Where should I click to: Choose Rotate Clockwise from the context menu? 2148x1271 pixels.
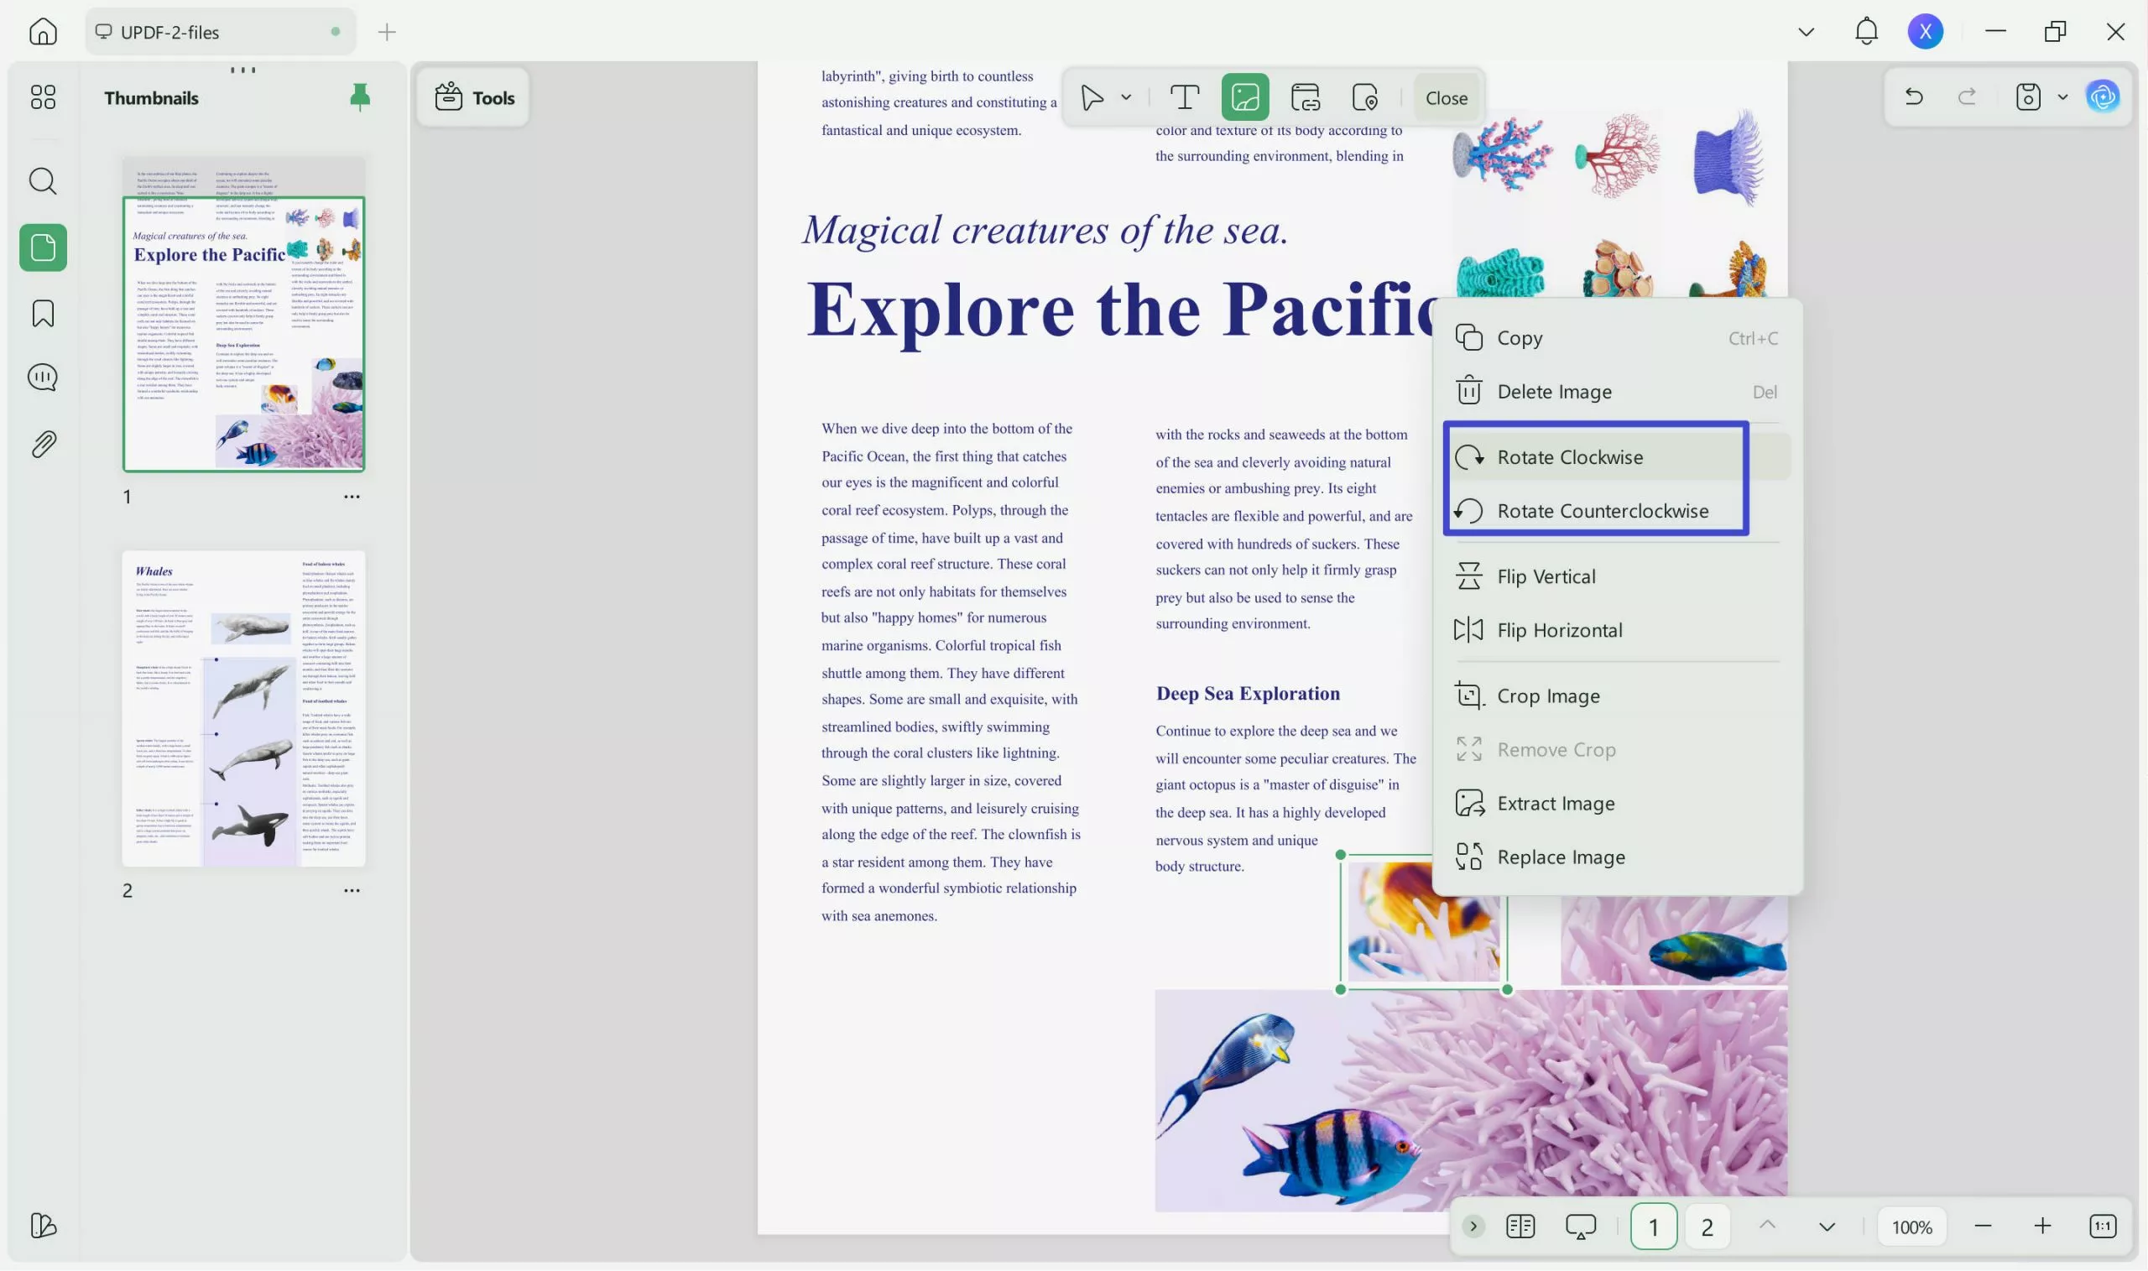point(1570,456)
